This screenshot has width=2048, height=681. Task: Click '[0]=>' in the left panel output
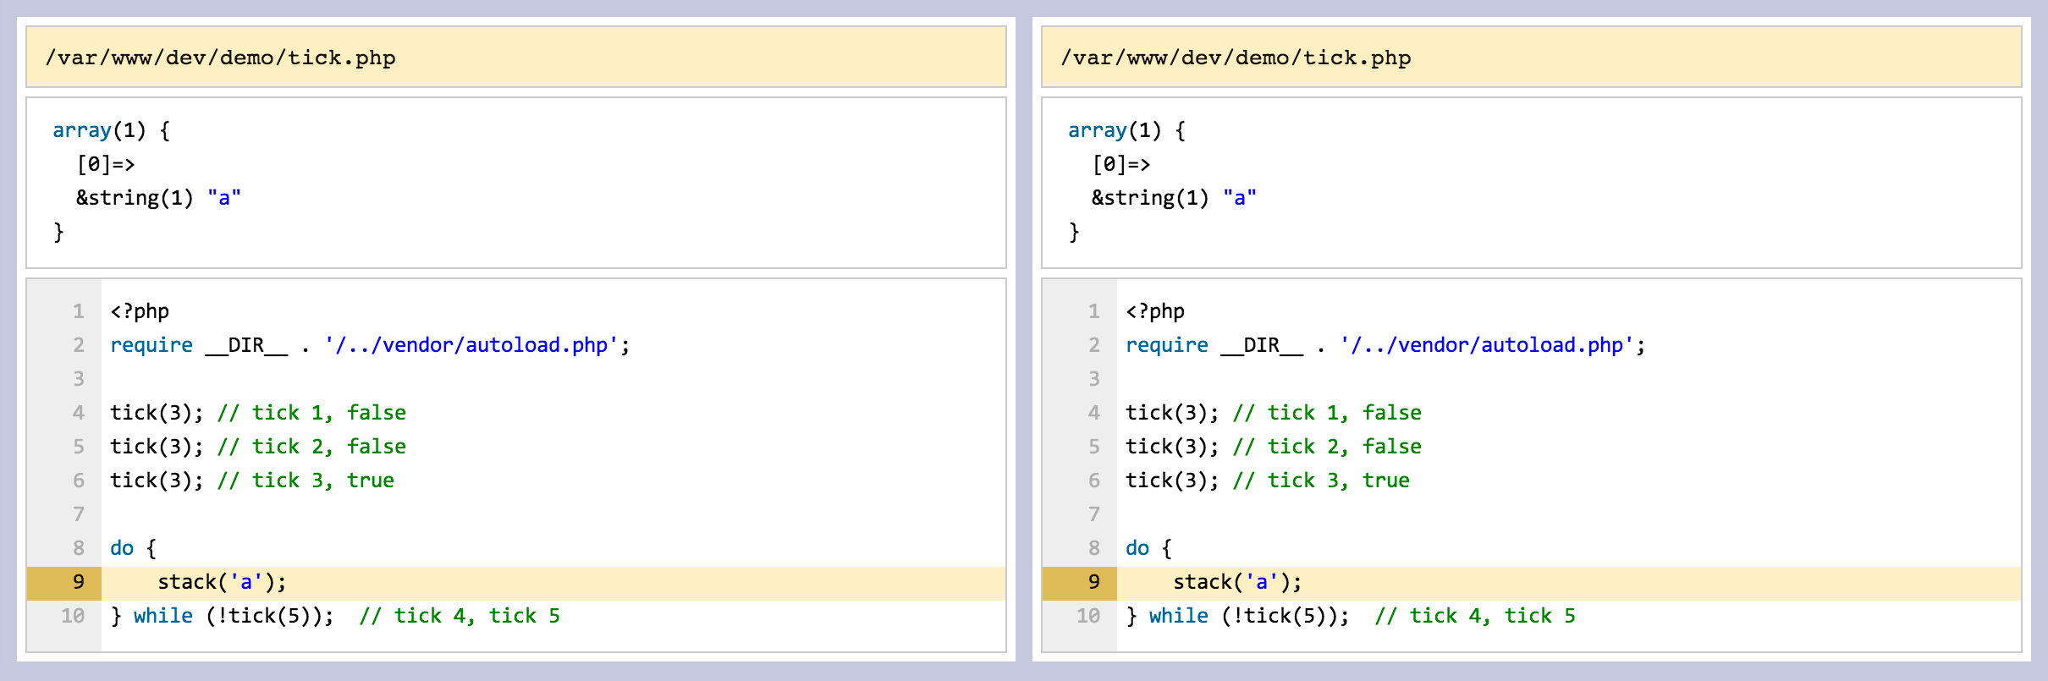pyautogui.click(x=106, y=164)
